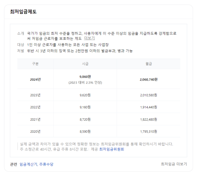Click the 2021년 row label
Viewport: 203px width, 177px height.
[x=35, y=119]
